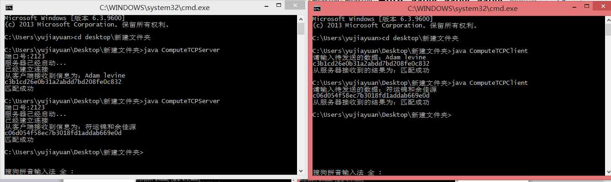Open the left cmd window's system menu icon
Viewport: 611px width, 182px height.
coord(9,8)
